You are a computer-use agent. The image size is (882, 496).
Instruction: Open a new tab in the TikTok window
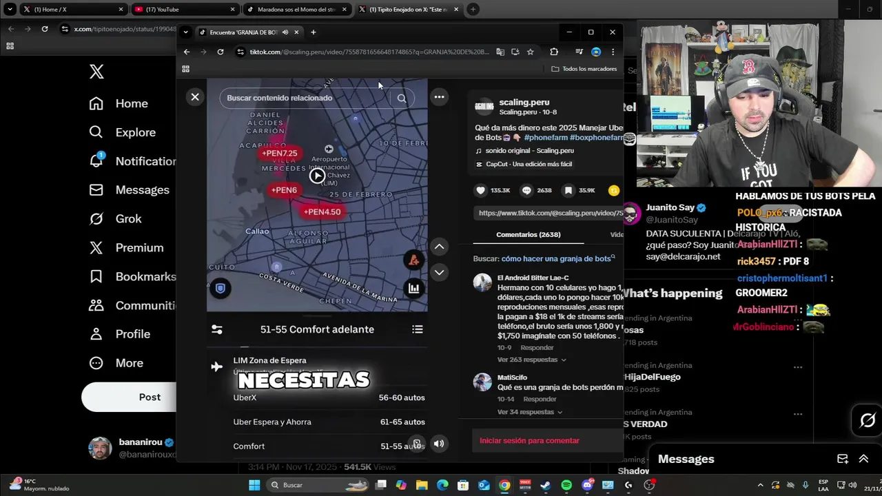[x=314, y=32]
